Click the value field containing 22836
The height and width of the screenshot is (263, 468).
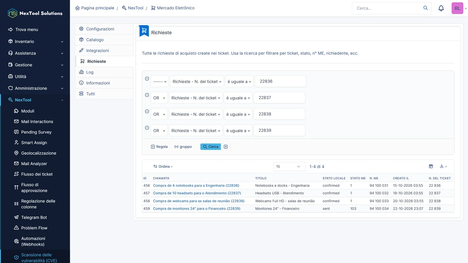[x=281, y=81]
